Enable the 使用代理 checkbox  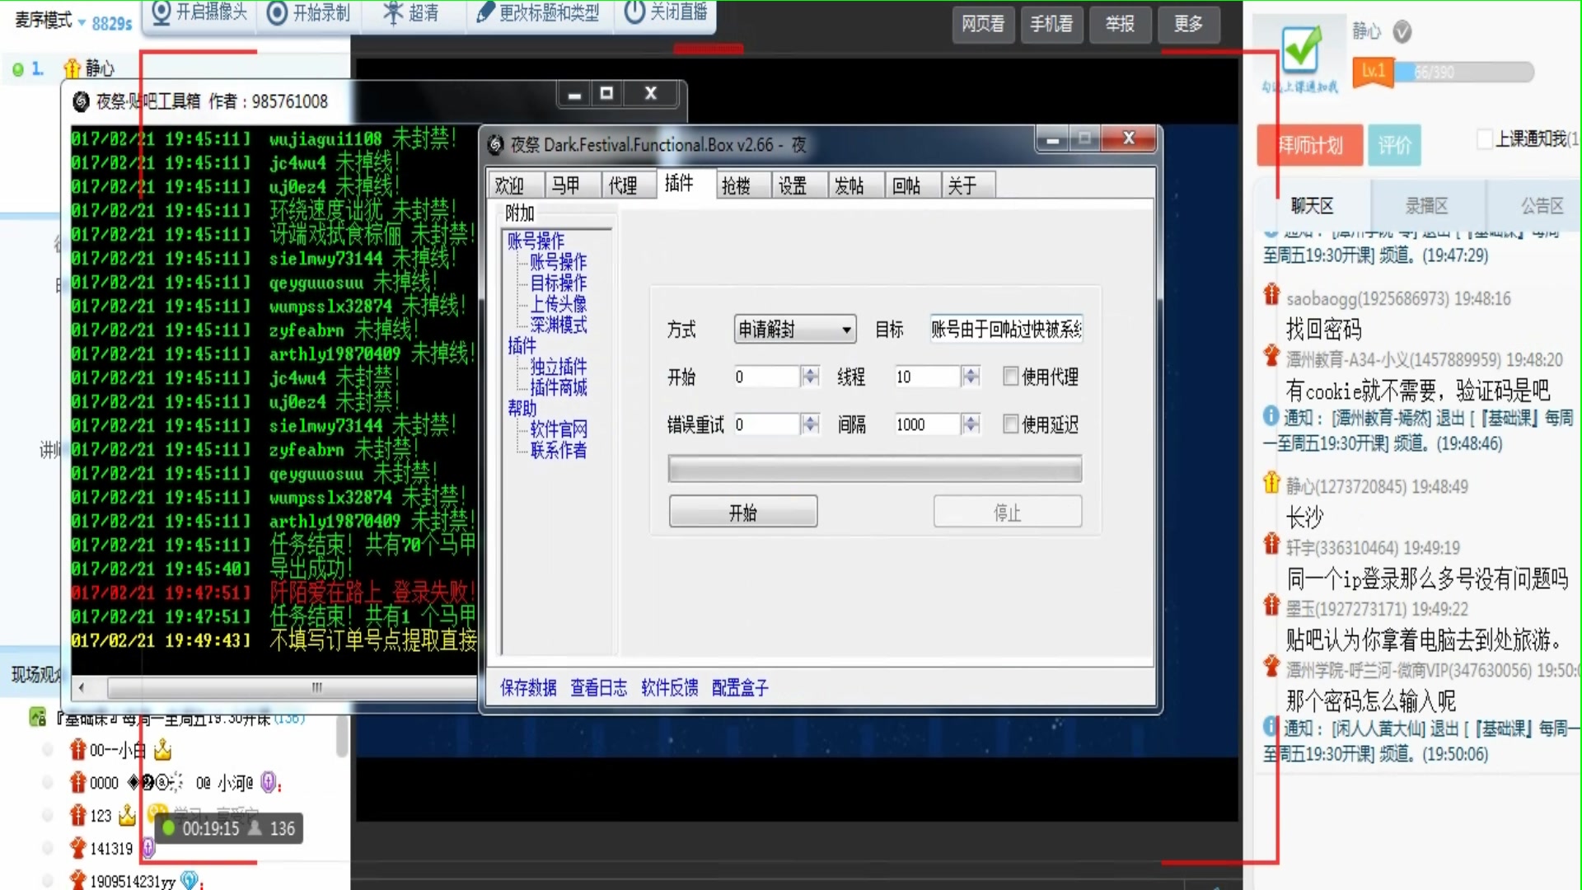pyautogui.click(x=1011, y=377)
